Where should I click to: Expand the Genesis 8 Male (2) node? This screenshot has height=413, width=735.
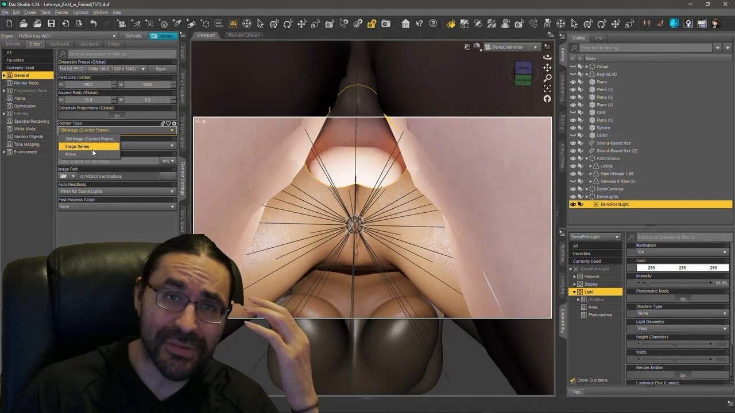tap(590, 181)
